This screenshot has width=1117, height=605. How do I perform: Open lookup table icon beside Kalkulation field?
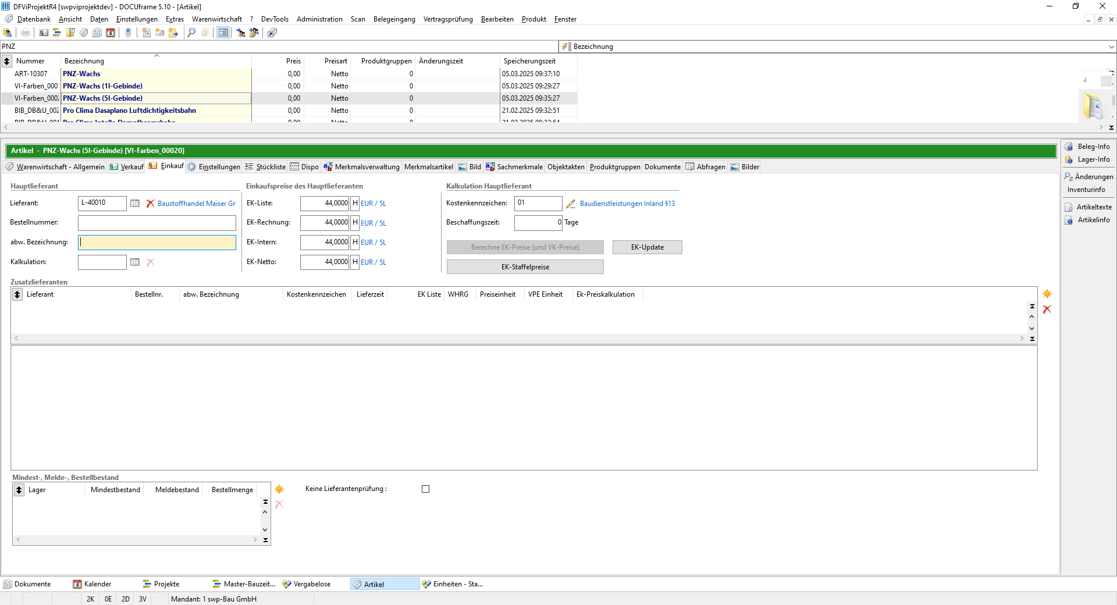coord(135,262)
